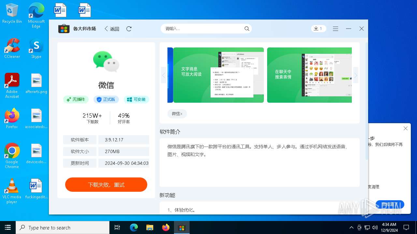The image size is (417, 234).
Task: Open the Recycle Bin desktop icon
Action: click(x=12, y=14)
